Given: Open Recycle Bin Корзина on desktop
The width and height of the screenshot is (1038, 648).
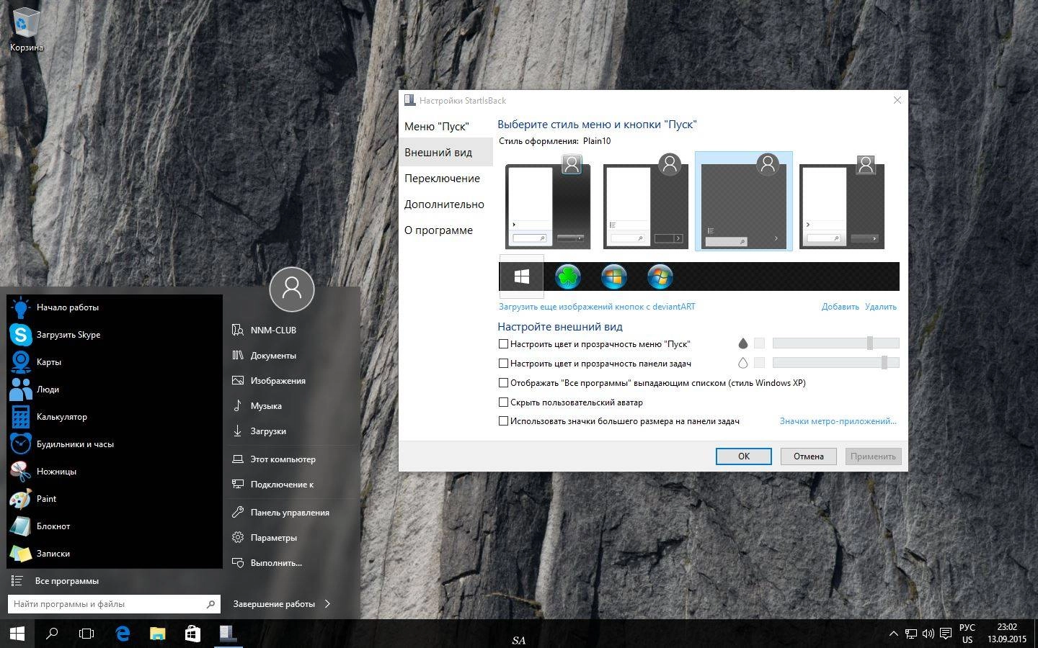Looking at the screenshot, I should (x=27, y=30).
